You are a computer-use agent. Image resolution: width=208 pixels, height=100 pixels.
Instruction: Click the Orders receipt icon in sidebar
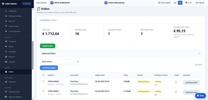click(6, 72)
